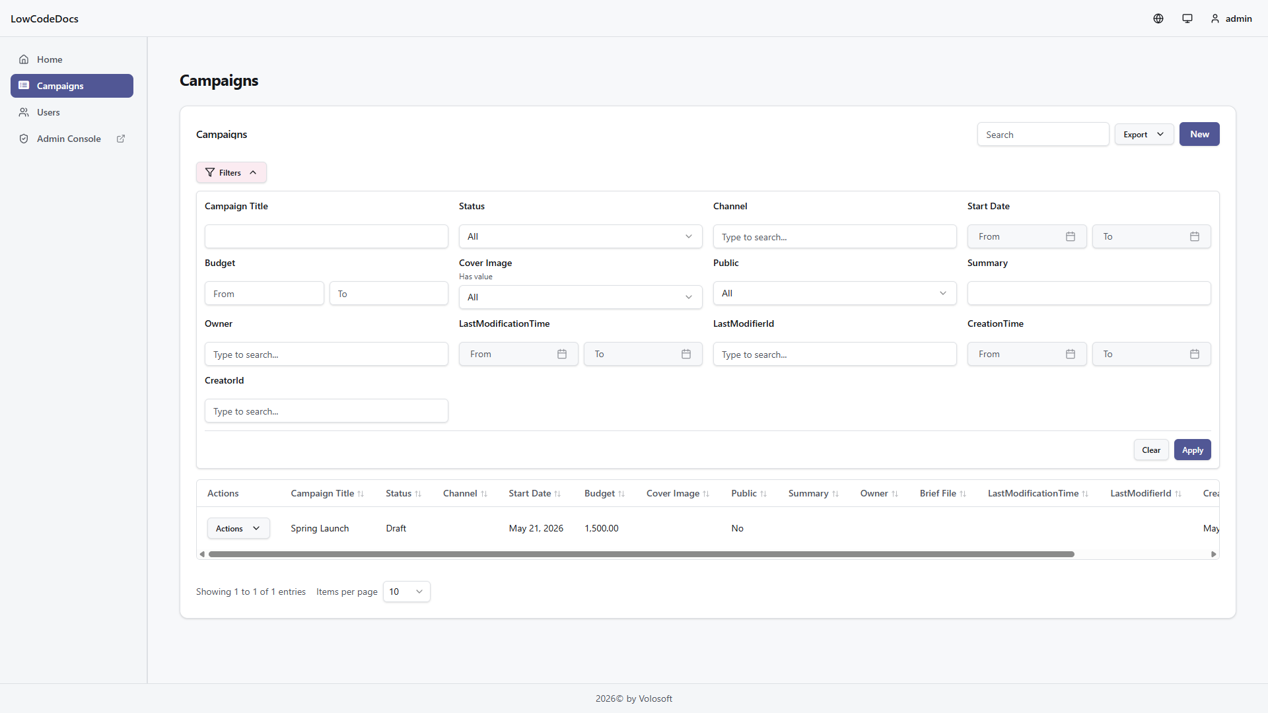Viewport: 1268px width, 713px height.
Task: Open Actions dropdown for Spring Launch row
Action: point(238,528)
